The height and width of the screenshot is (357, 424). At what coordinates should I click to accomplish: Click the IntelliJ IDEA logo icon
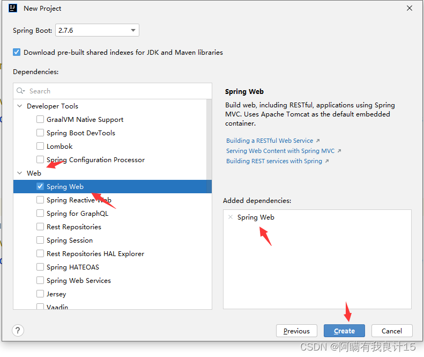click(13, 8)
